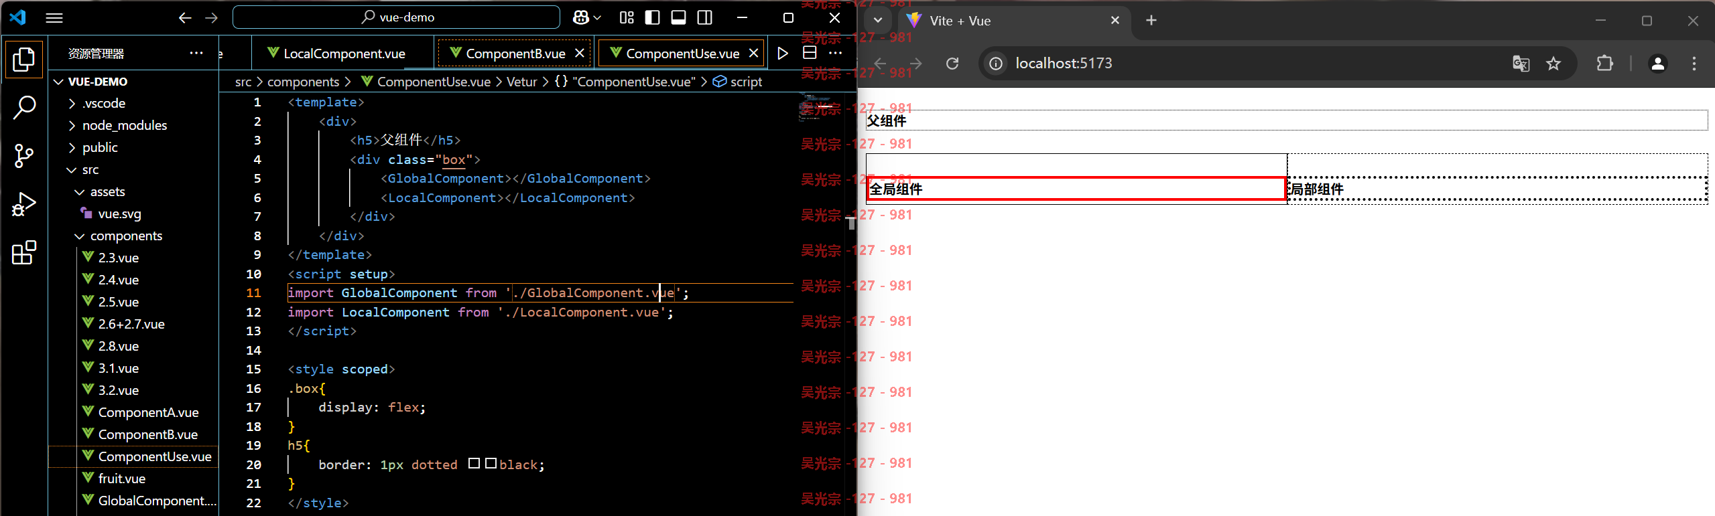Open Explorer panel more actions ellipsis
The image size is (1715, 516).
coord(196,53)
